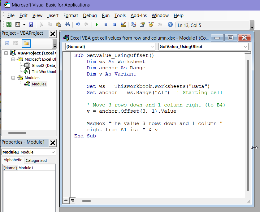Viewport: 260px width, 212px height.
Task: Enable Full Module View in the code window
Action: click(72, 200)
